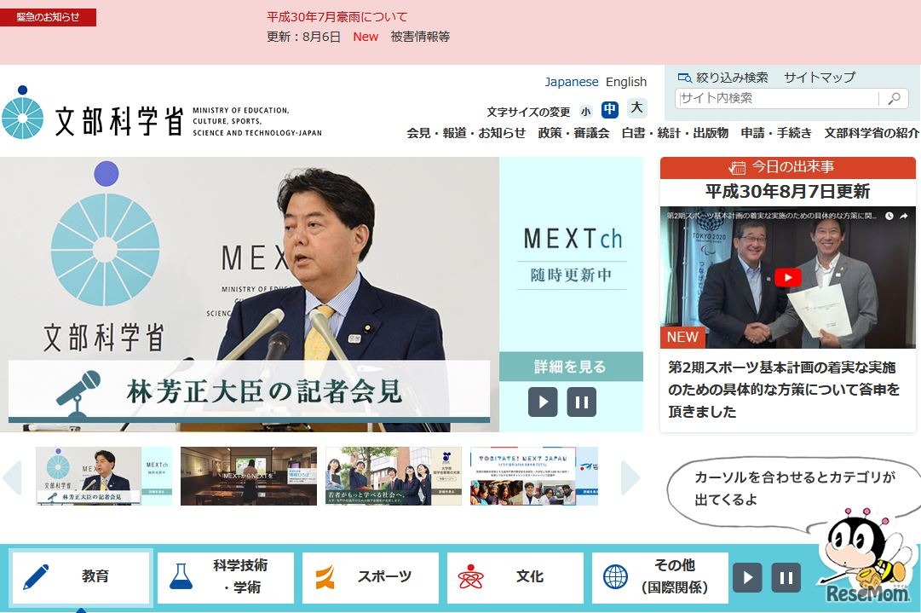This screenshot has width=921, height=613.
Task: Click the microphone icon on press conference banner
Action: pyautogui.click(x=78, y=395)
